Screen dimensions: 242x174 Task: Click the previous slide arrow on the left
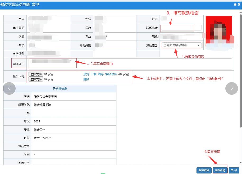(x=9, y=89)
